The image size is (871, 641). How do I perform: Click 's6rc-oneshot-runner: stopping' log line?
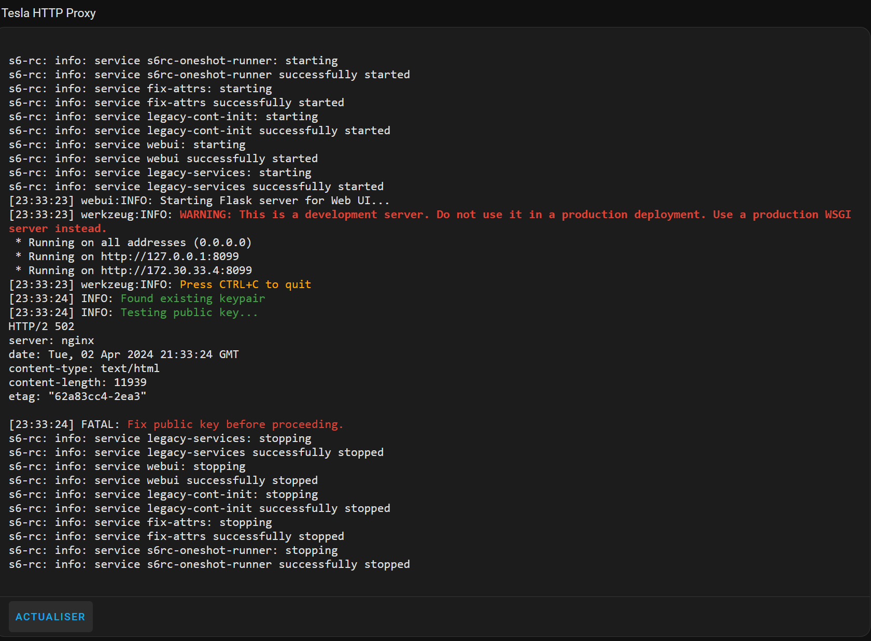[x=173, y=550]
